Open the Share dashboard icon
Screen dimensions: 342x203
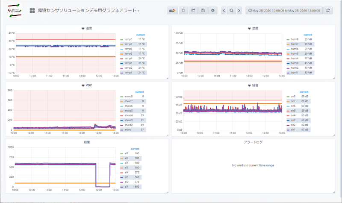tap(193, 10)
